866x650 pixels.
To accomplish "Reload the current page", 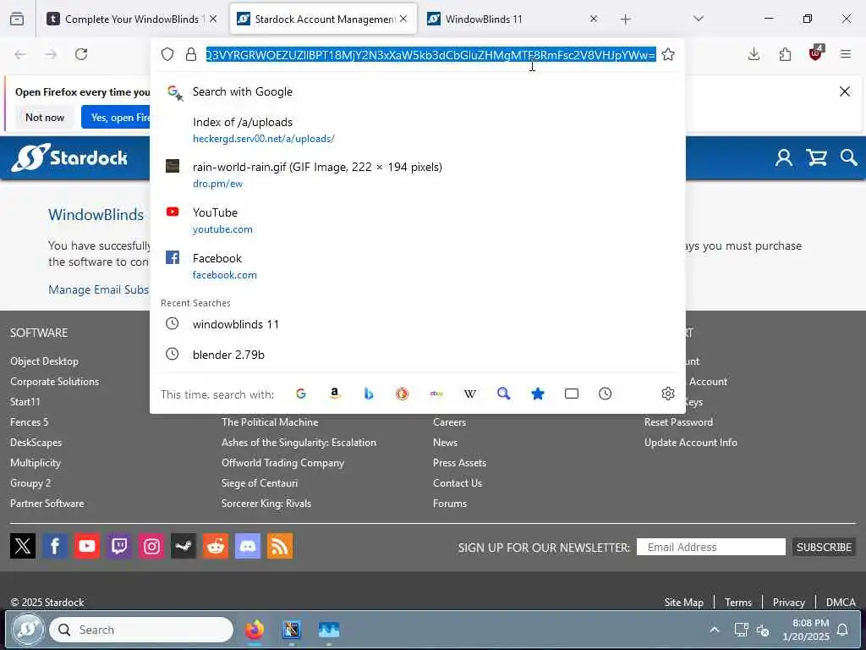I will point(81,54).
